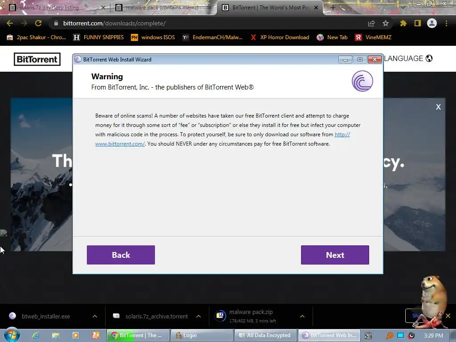Open Chrome three-dot menu
The image size is (456, 342).
pos(446,23)
